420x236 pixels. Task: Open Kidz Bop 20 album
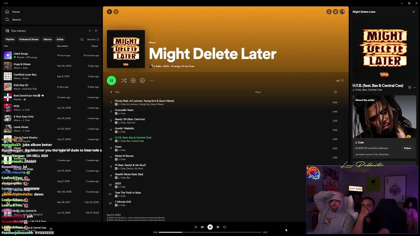(51, 87)
